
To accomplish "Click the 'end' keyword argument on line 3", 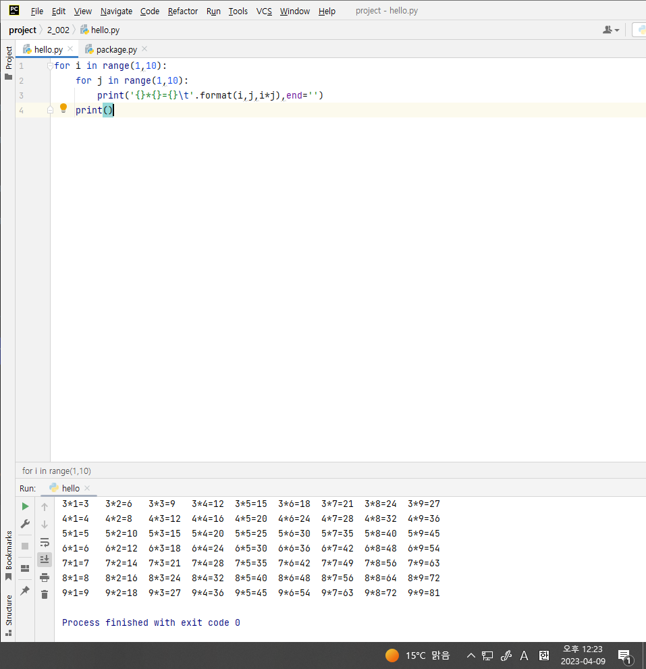I will coord(294,96).
